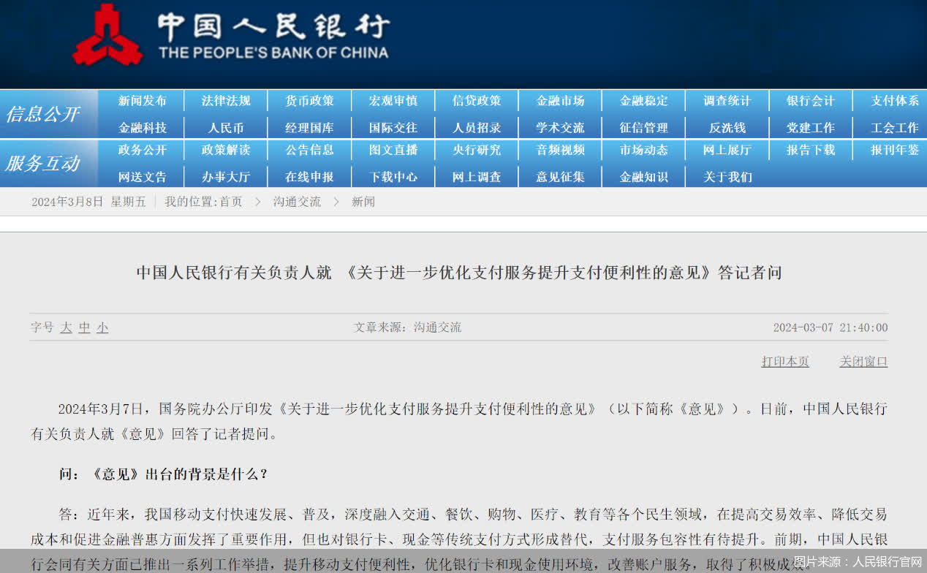
Task: Go to 首页 in breadcrumb
Action: [x=231, y=202]
